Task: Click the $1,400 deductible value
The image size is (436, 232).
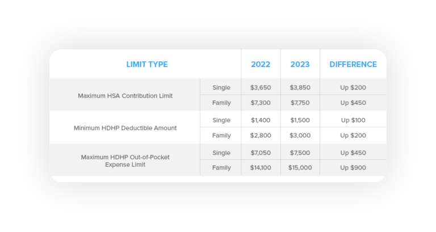Action: click(261, 120)
